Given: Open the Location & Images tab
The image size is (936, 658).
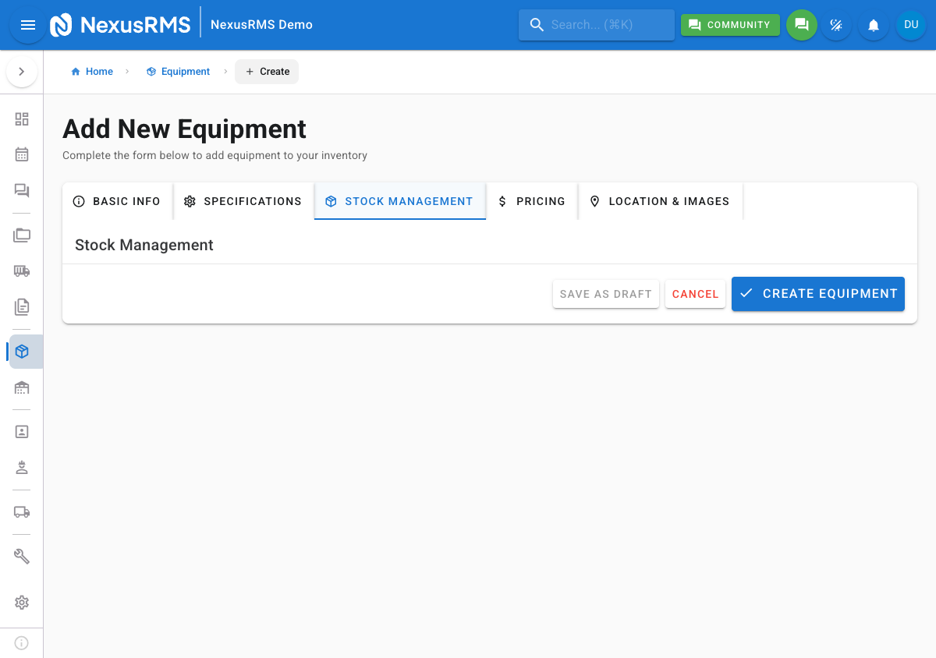Looking at the screenshot, I should click(x=661, y=201).
